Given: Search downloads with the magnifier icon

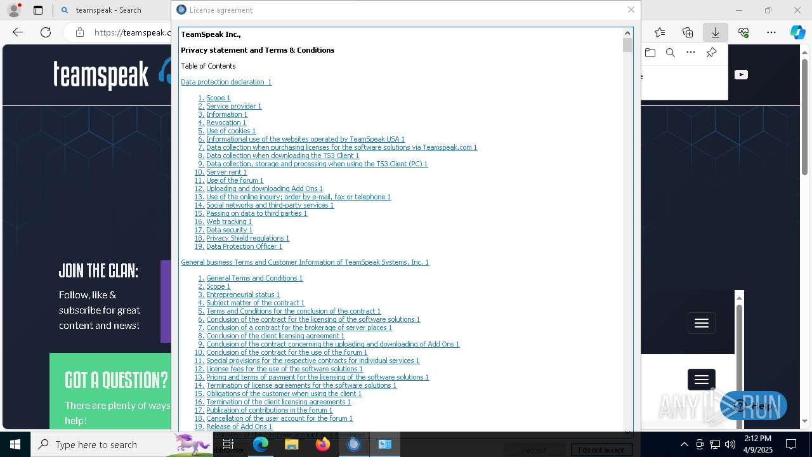Looking at the screenshot, I should (671, 53).
